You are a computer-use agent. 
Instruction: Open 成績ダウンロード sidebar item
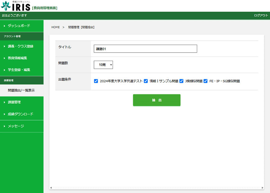[x=22, y=114]
